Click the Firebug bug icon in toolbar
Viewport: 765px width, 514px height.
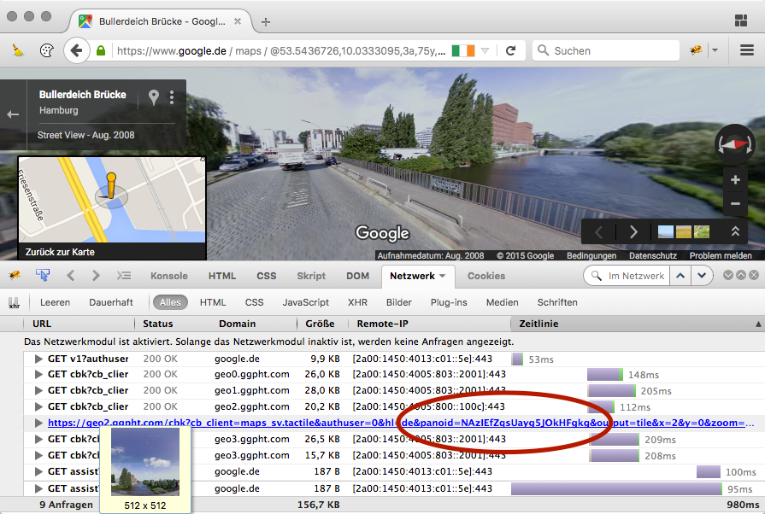coord(696,50)
